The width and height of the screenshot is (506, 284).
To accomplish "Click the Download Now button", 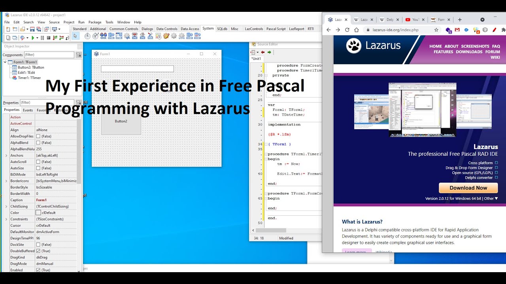I will 468,188.
